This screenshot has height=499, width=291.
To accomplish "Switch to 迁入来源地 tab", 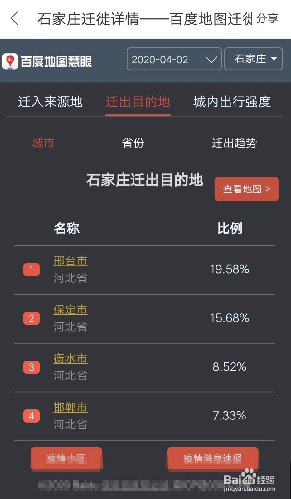I will [50, 102].
